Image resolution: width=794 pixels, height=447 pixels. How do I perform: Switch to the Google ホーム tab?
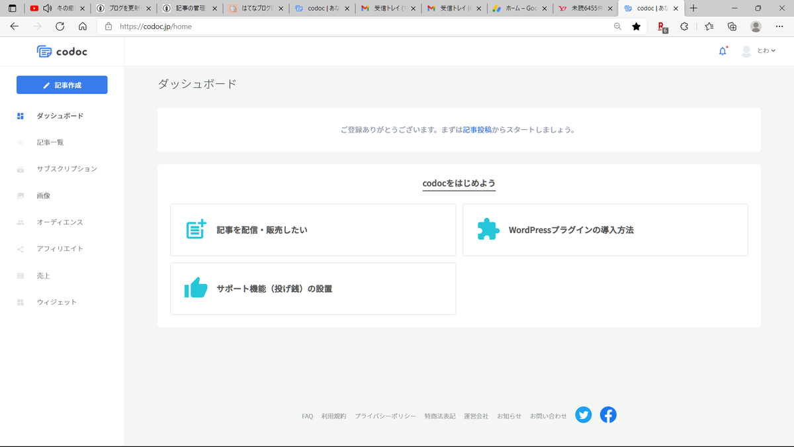(x=521, y=9)
